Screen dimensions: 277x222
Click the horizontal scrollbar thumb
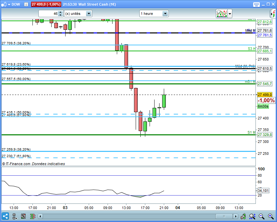[x=224, y=216]
